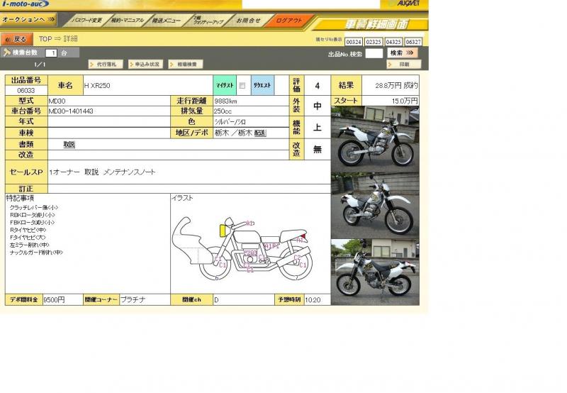Click the TOP breadcrumb link
Viewport: 567px width, 393px height.
(x=45, y=39)
